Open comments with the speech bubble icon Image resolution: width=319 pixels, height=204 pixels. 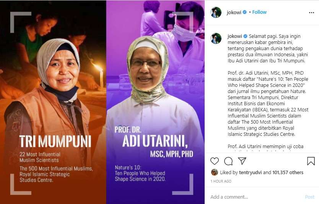tap(228, 161)
